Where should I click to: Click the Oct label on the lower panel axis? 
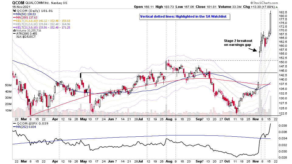click(227, 161)
